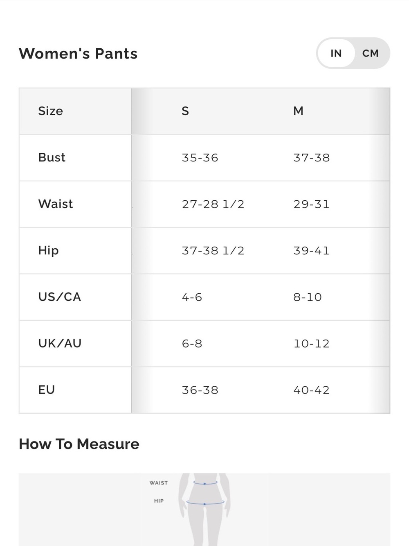This screenshot has height=546, width=409.
Task: Click the Hip row label
Action: 48,251
